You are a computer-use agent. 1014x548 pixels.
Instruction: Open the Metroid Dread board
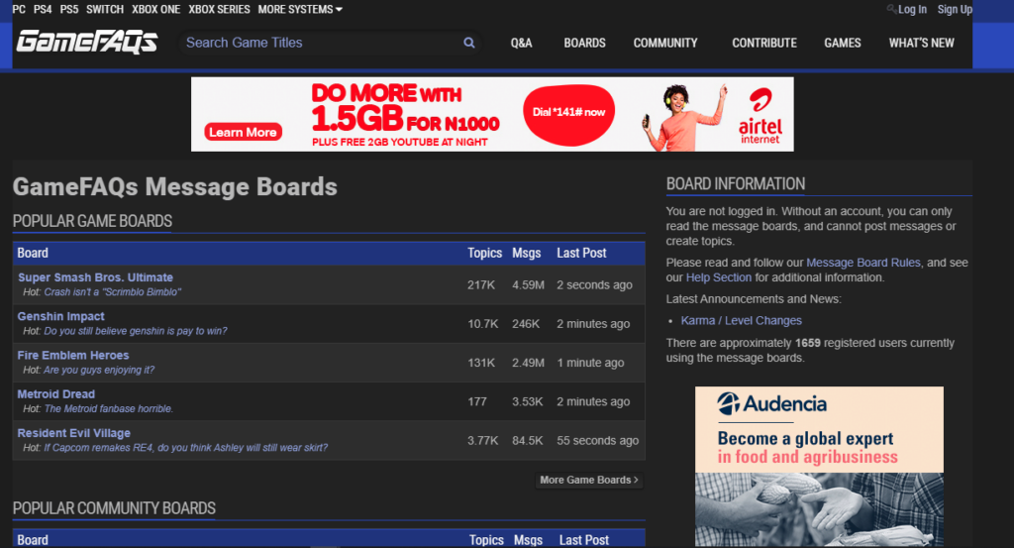click(56, 394)
